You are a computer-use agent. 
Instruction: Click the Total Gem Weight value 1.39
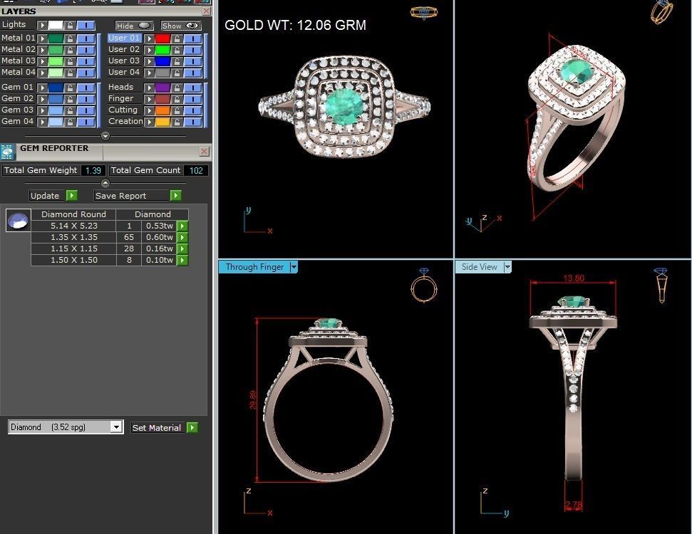coord(93,170)
